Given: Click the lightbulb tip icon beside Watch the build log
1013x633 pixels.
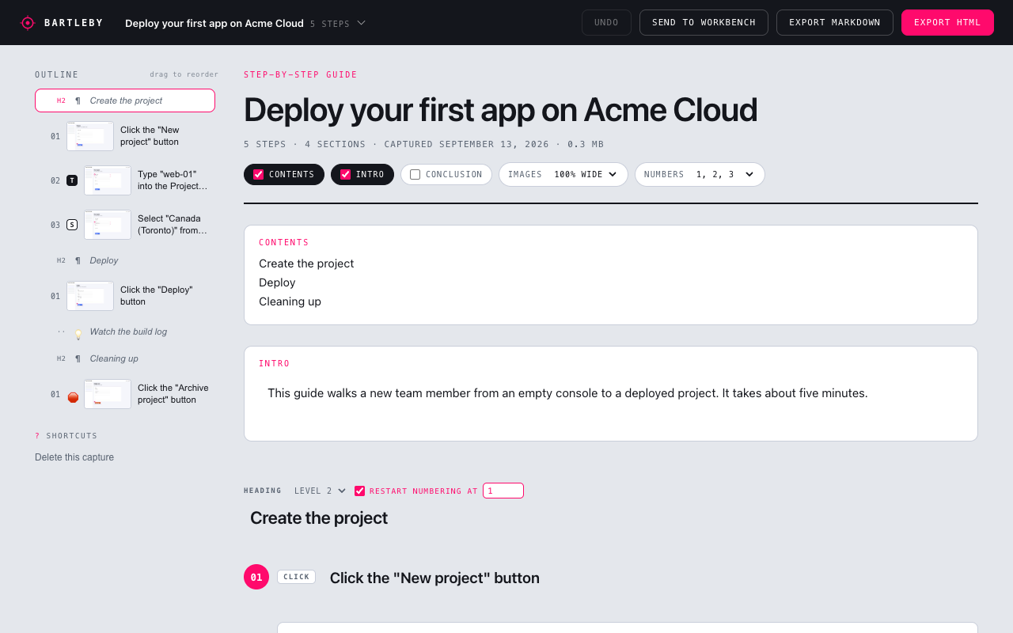Looking at the screenshot, I should [x=78, y=333].
